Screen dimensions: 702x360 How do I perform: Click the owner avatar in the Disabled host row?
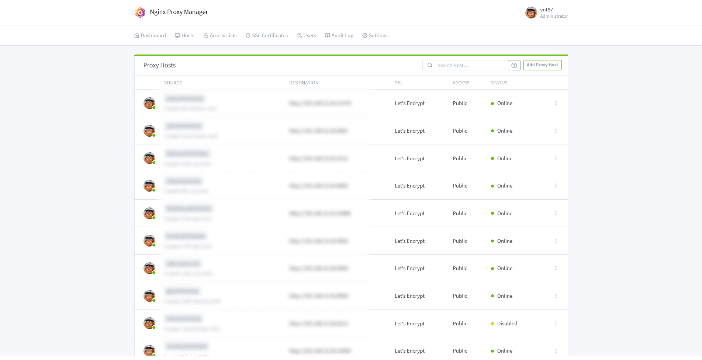point(149,324)
